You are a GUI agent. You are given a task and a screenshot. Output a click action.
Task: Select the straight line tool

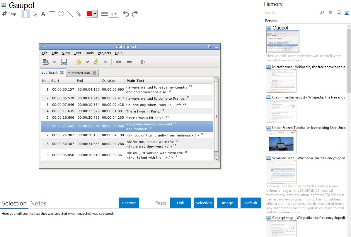pyautogui.click(x=70, y=14)
